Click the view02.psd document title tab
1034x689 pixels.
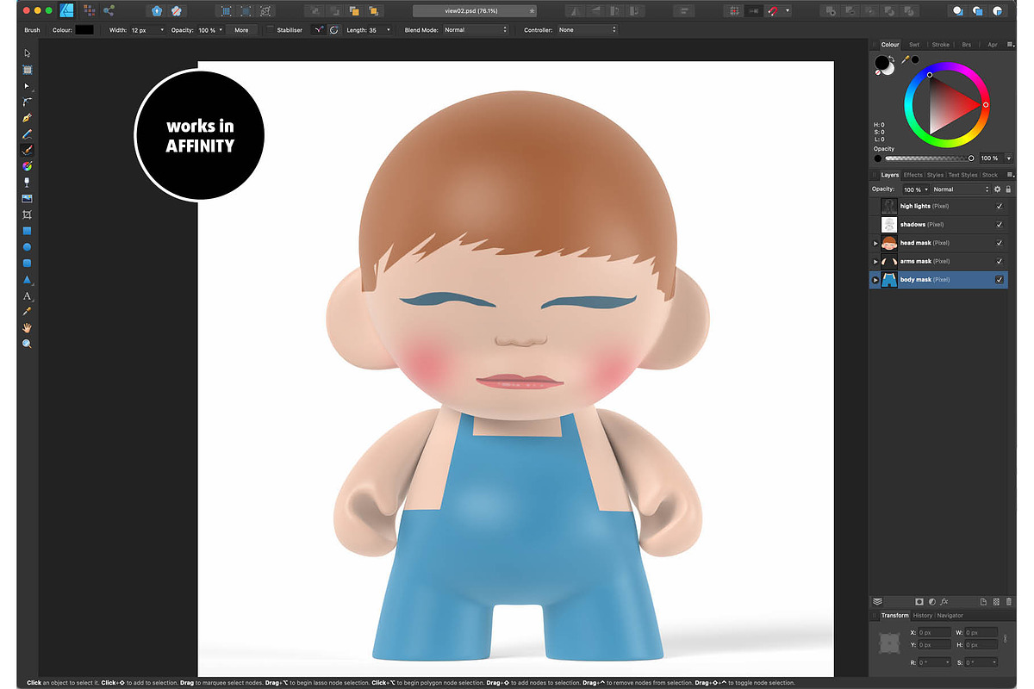[x=475, y=11]
